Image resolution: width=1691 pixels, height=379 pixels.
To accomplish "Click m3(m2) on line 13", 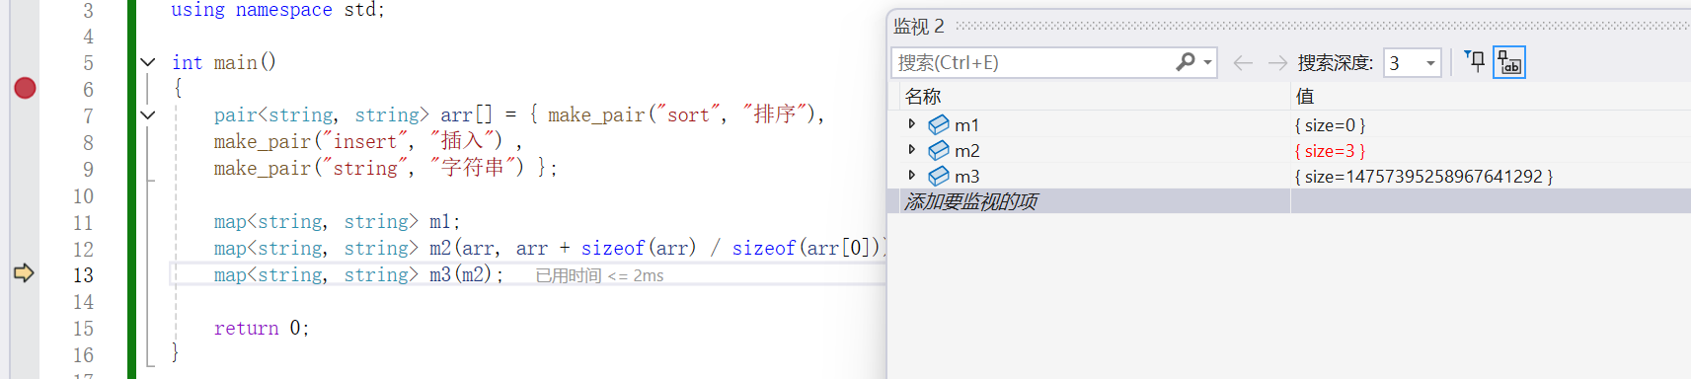I will [x=461, y=274].
